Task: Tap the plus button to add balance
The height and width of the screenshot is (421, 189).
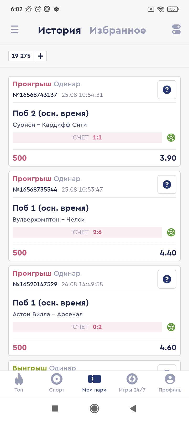Action: click(x=40, y=56)
